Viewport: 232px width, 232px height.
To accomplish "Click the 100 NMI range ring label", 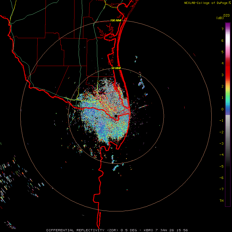I will click(116, 20).
